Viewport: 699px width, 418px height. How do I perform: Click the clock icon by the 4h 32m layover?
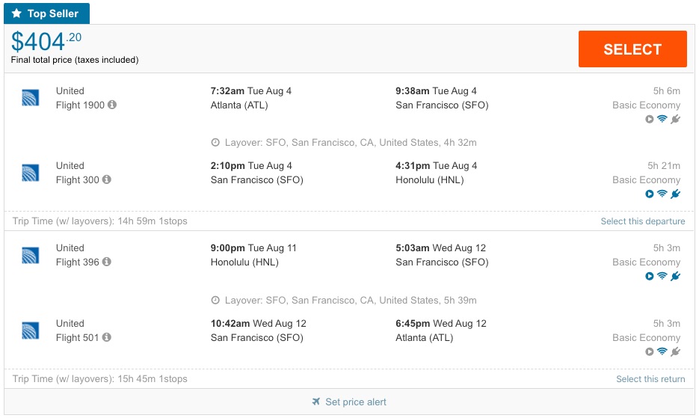215,143
